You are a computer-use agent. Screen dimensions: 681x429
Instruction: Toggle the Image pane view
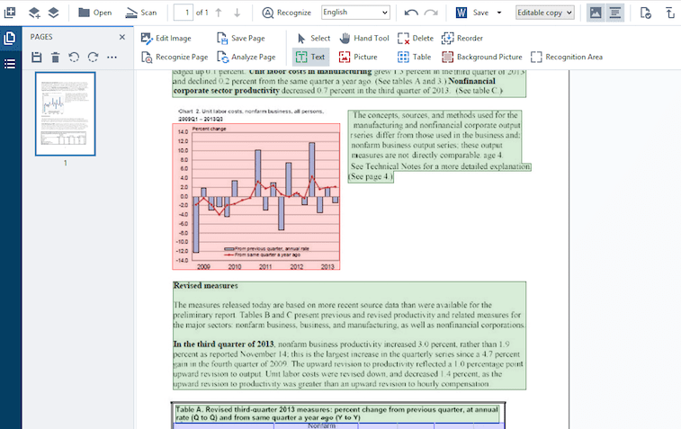coord(596,13)
